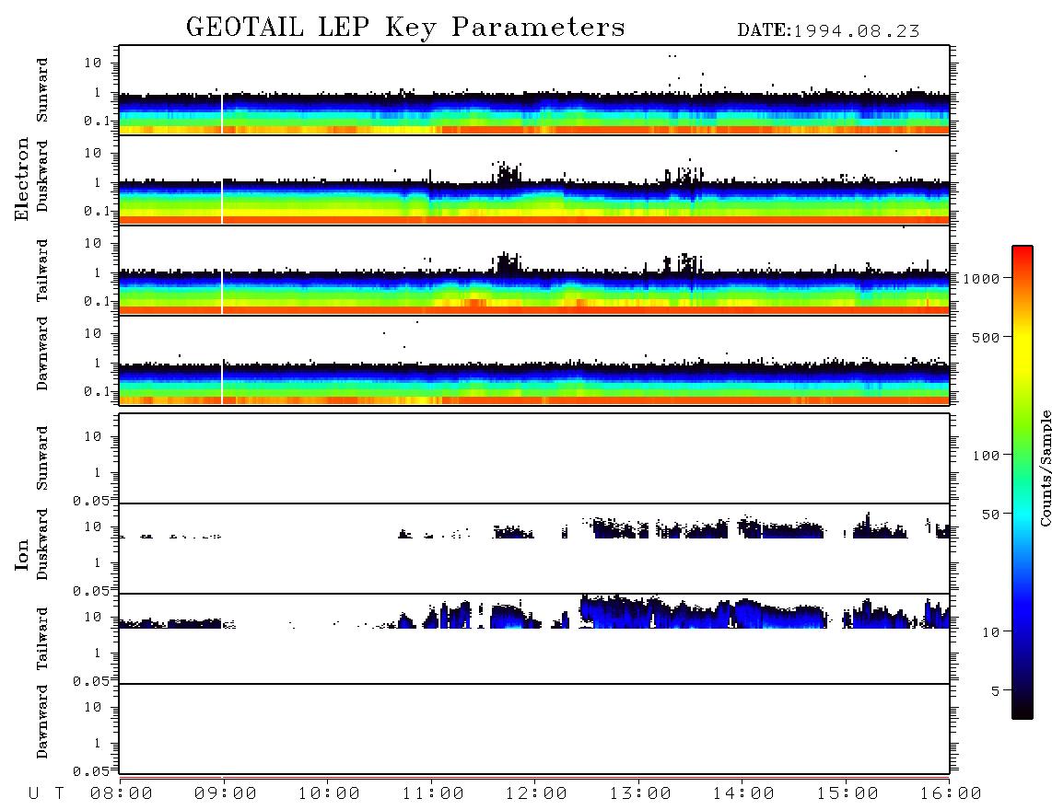Click the 14:00 UT time tick label

pos(743,794)
